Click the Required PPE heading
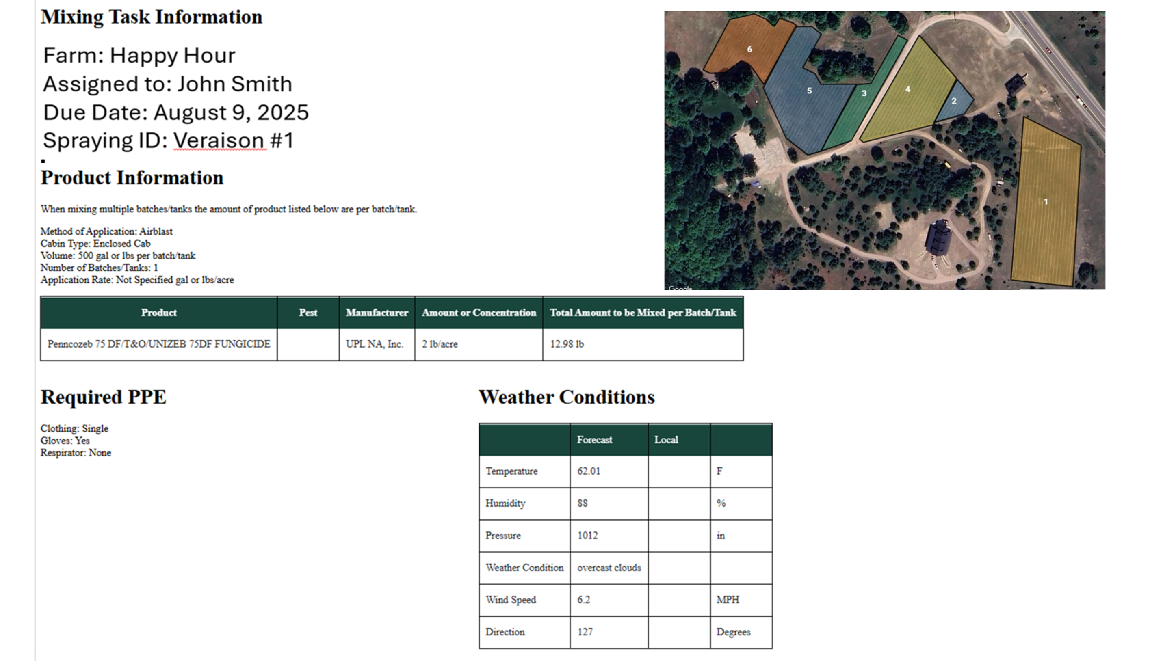The width and height of the screenshot is (1176, 661). point(104,397)
